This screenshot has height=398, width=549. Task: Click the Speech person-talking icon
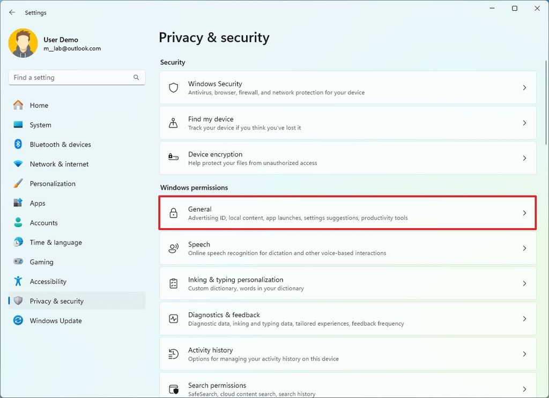173,248
